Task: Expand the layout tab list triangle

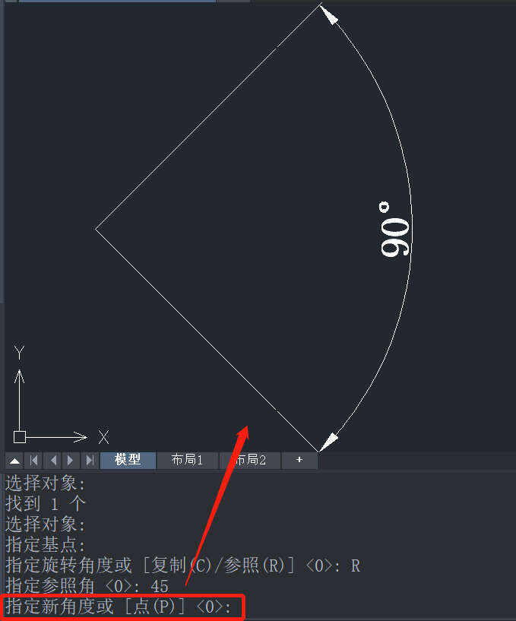Action: tap(14, 461)
